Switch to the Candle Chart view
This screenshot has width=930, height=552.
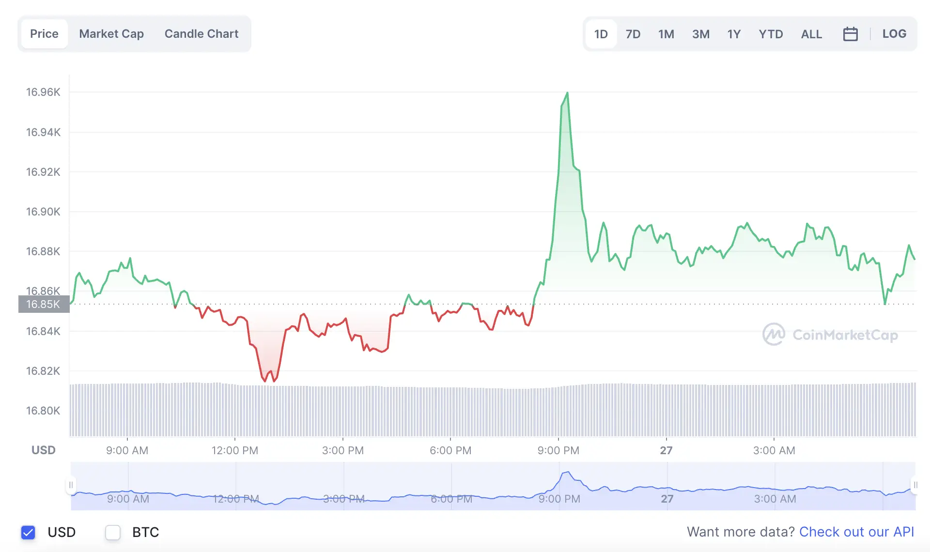coord(201,33)
